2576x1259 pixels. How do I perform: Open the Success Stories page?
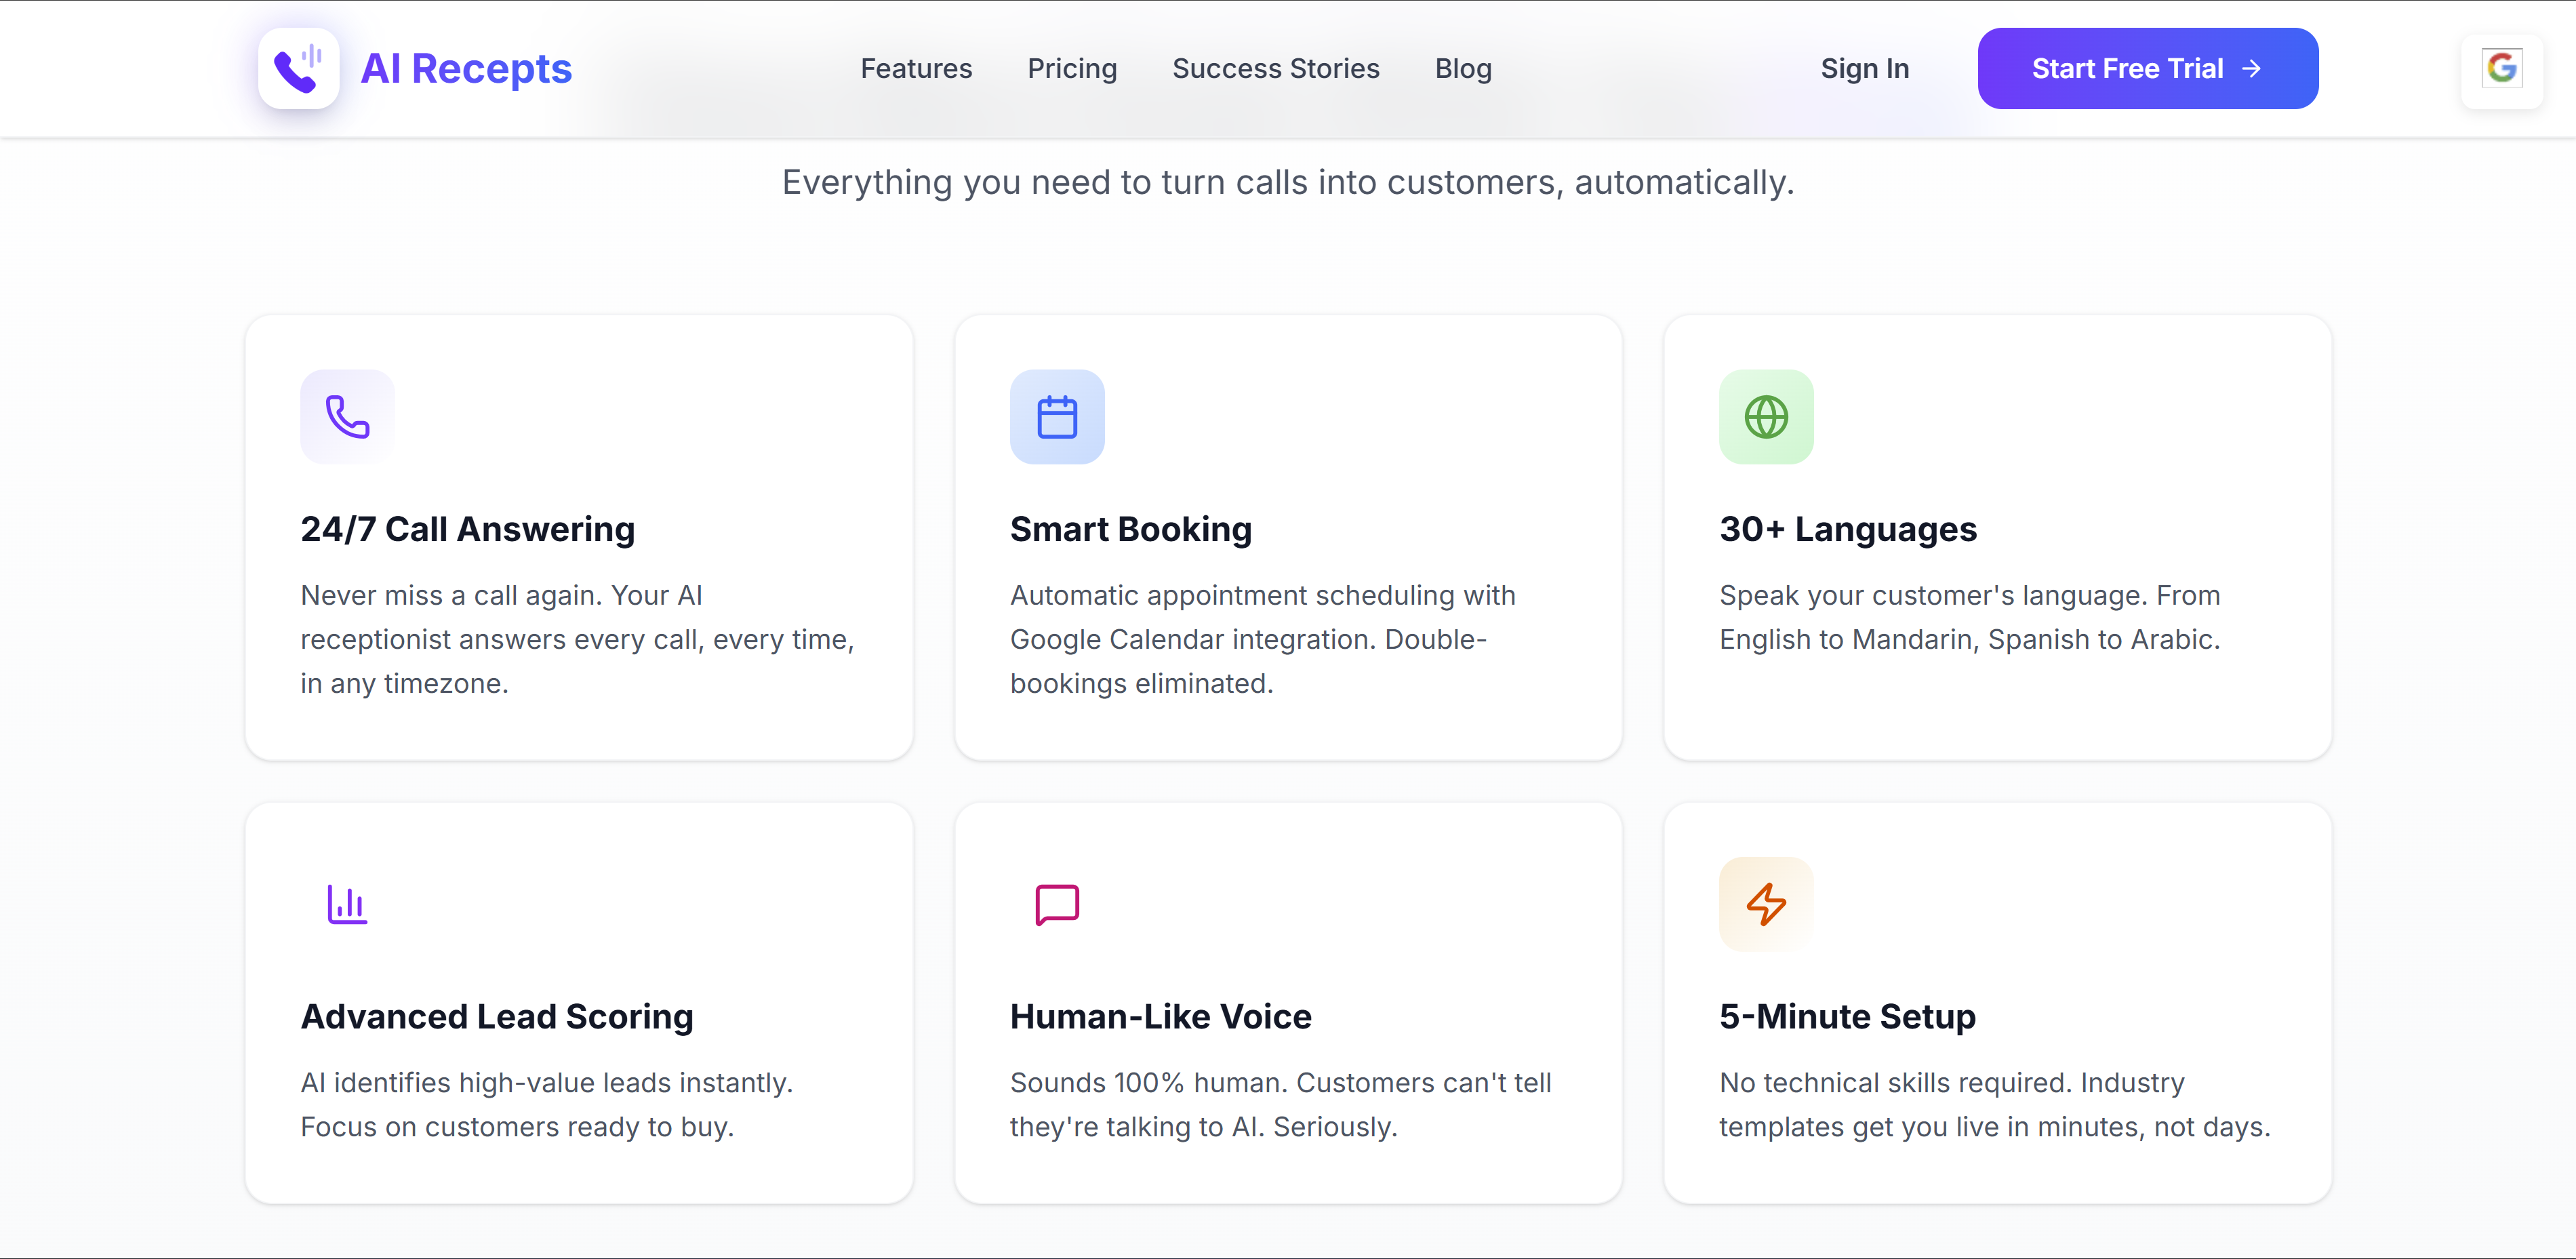pos(1276,68)
